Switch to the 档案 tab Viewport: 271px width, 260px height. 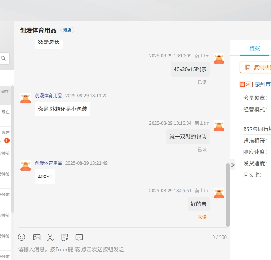pyautogui.click(x=254, y=48)
